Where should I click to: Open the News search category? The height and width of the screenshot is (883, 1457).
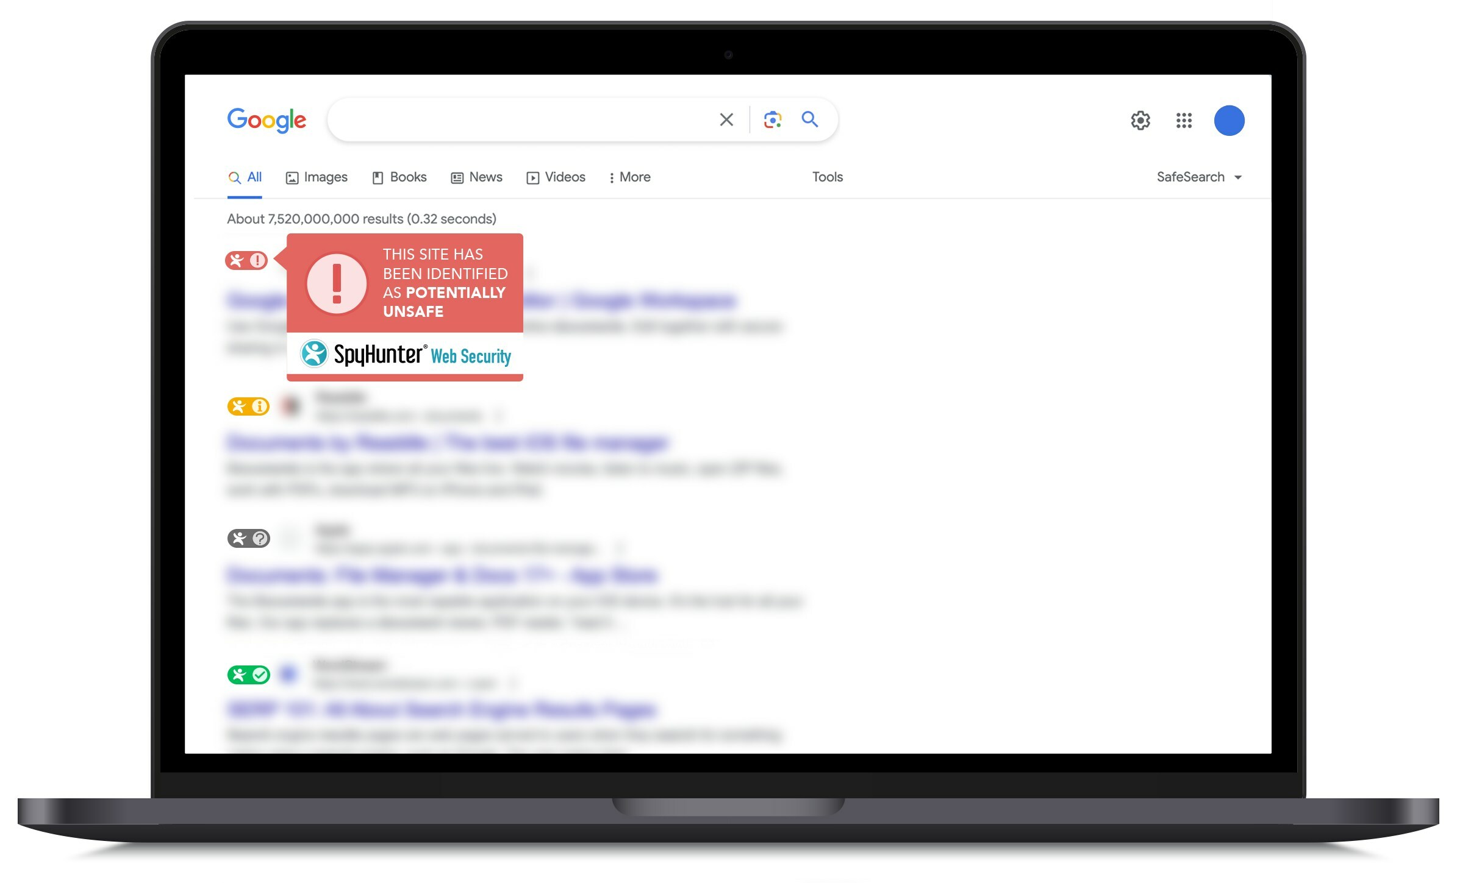tap(484, 177)
